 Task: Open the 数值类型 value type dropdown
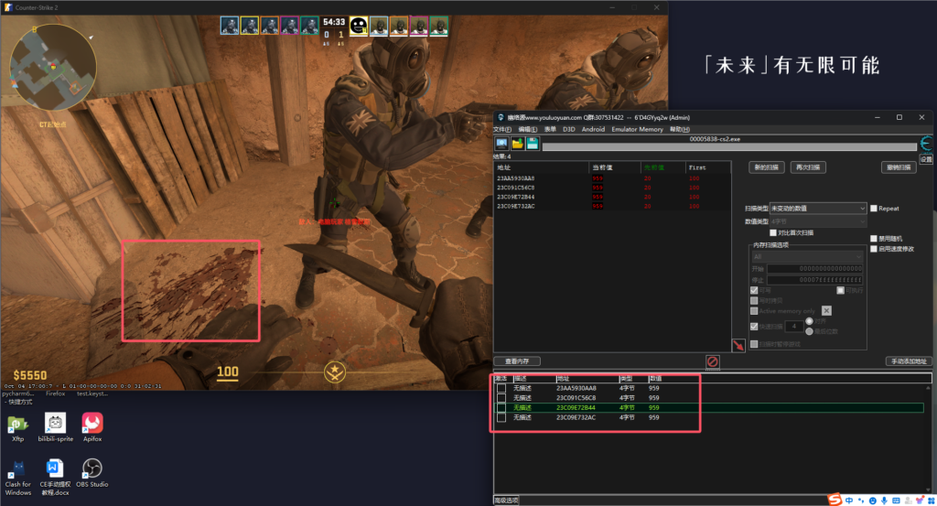(x=817, y=221)
